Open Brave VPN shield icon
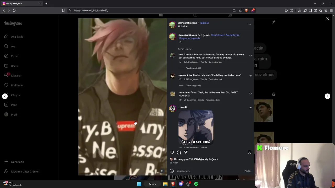 click(x=326, y=10)
